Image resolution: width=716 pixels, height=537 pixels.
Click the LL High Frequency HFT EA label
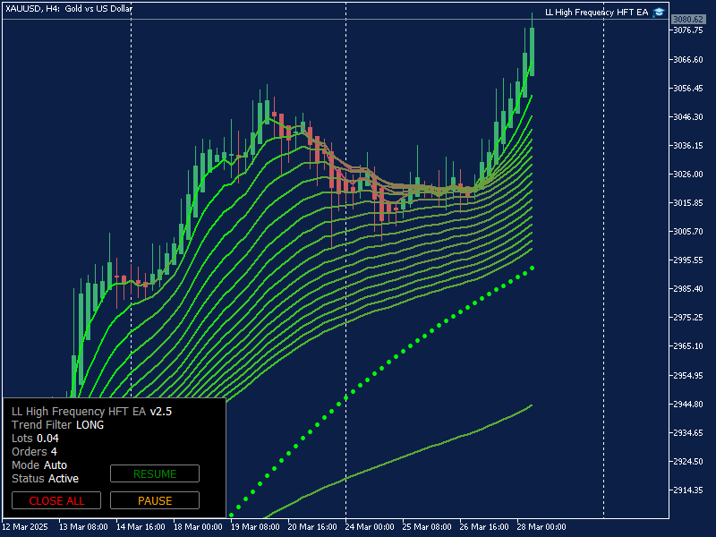click(x=596, y=13)
